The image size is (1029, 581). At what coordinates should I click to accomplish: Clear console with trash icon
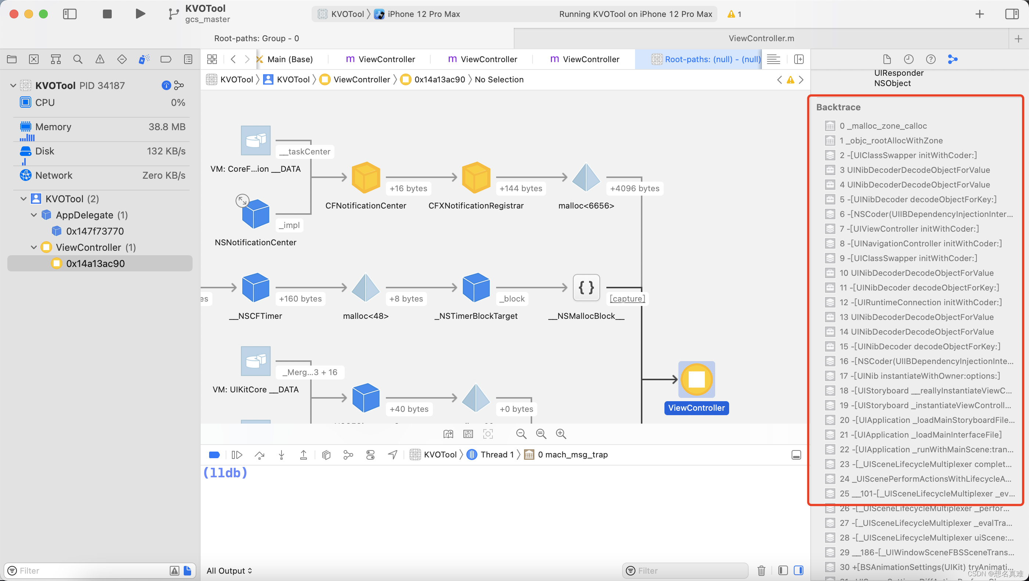[761, 571]
